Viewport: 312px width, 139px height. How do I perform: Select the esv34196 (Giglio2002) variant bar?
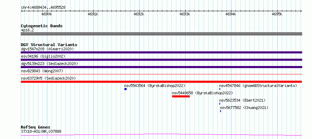[161, 60]
